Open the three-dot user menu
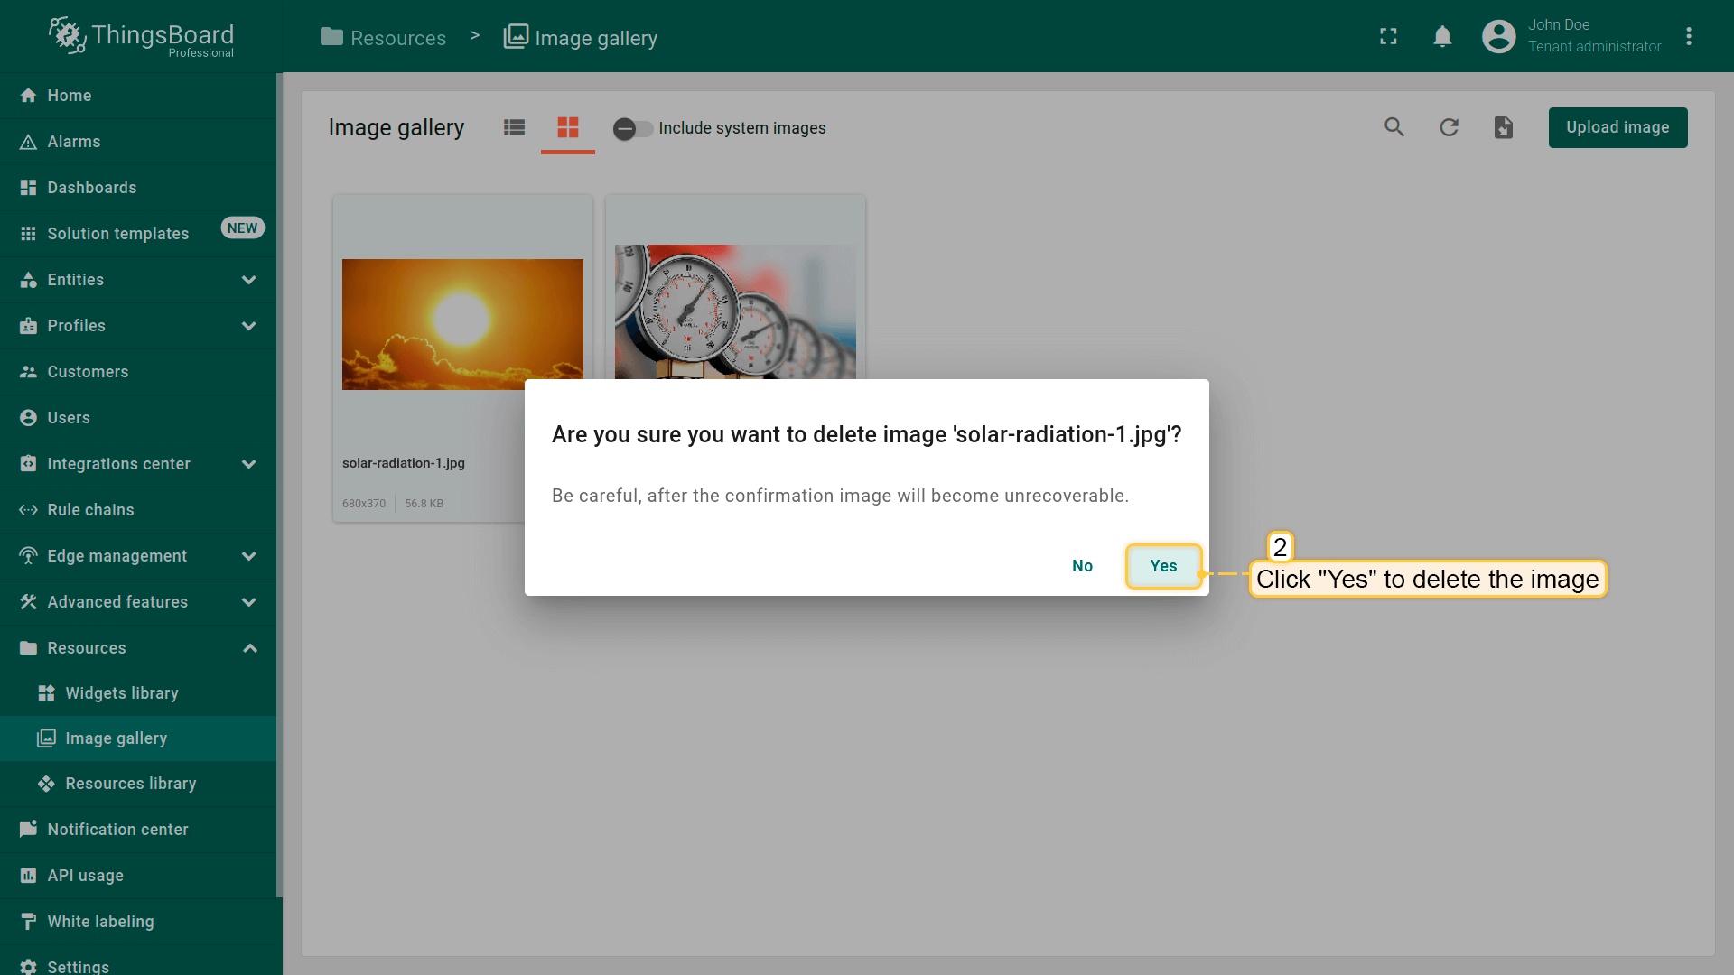This screenshot has height=975, width=1734. pos(1688,36)
